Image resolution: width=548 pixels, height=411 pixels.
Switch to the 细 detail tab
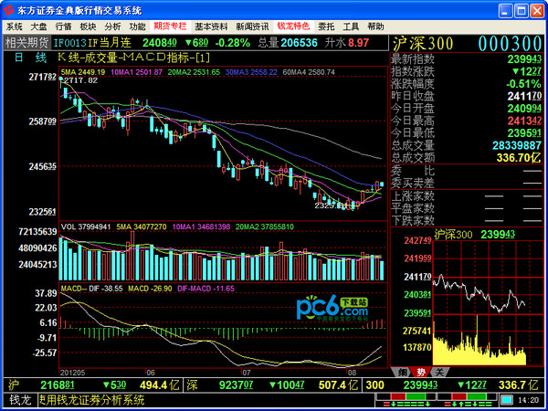pos(402,373)
